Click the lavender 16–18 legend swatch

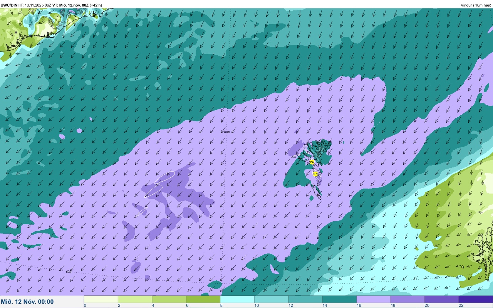(x=374, y=299)
